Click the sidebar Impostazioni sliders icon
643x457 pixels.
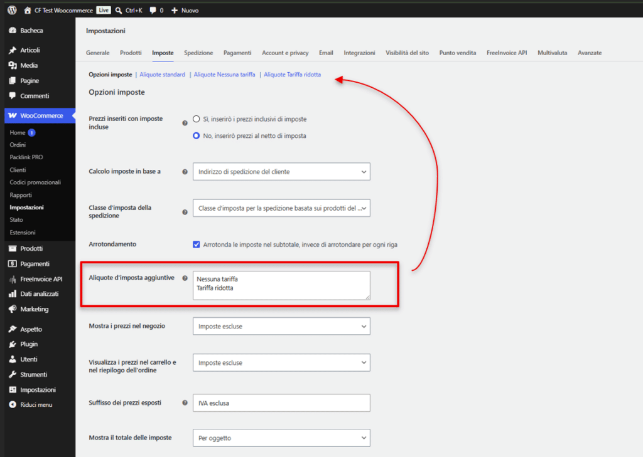point(13,390)
